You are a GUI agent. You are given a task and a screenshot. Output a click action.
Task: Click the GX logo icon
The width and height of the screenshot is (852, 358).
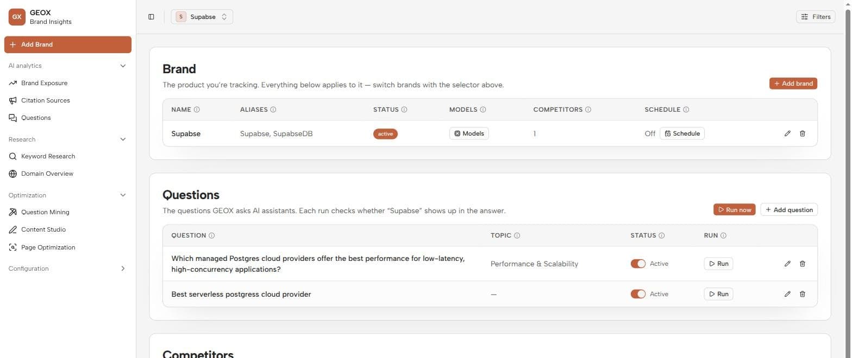[17, 17]
